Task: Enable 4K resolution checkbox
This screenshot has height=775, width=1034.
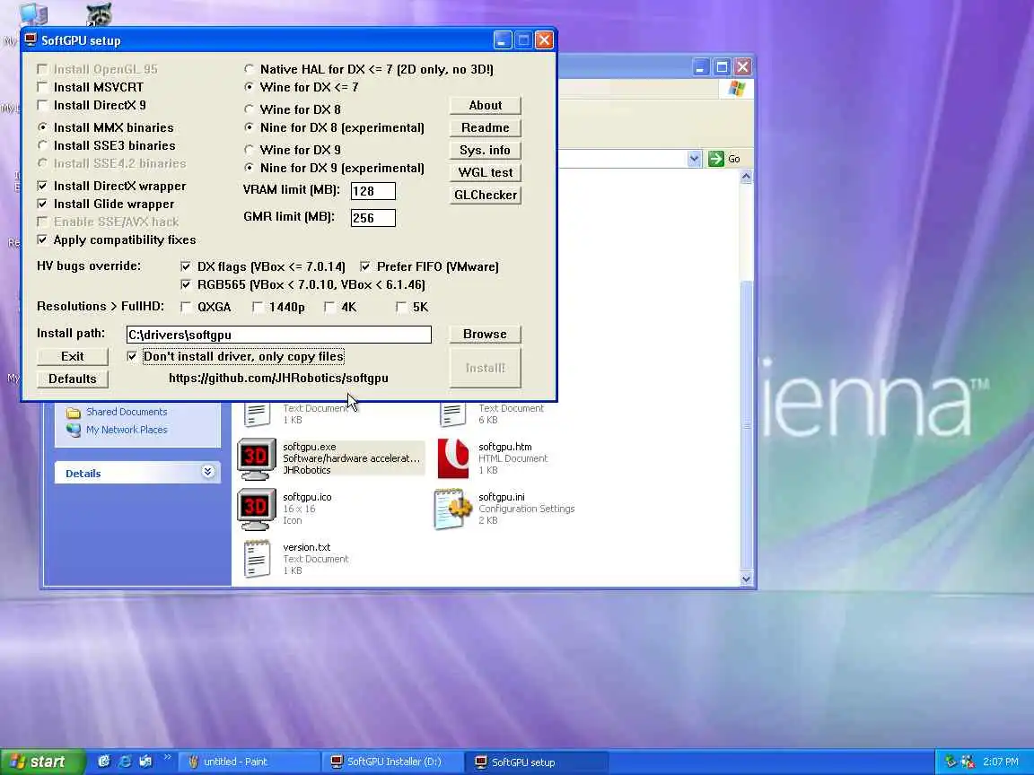Action: point(329,307)
